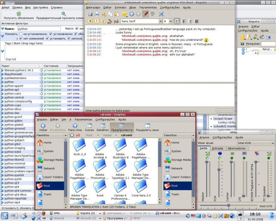Click the Предпросмотр preview button in Dolphin
This screenshot has width=276, height=221.
(122, 127)
